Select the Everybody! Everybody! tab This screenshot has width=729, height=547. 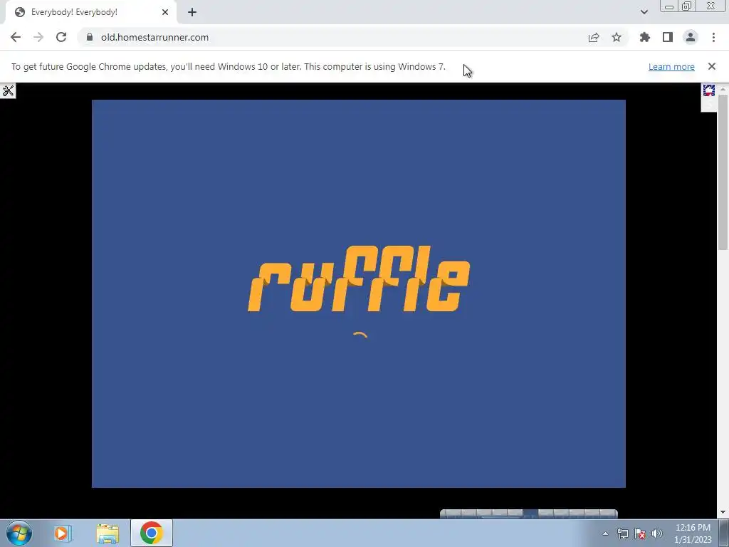click(x=90, y=13)
